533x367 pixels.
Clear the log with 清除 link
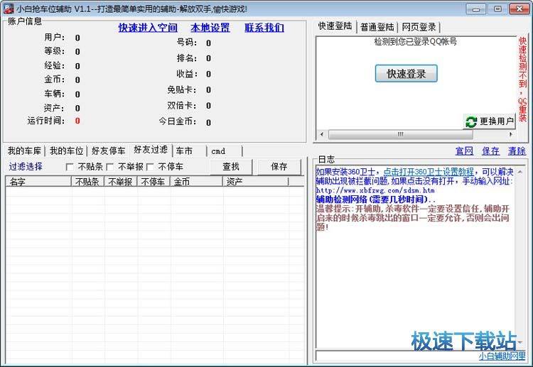coord(517,151)
